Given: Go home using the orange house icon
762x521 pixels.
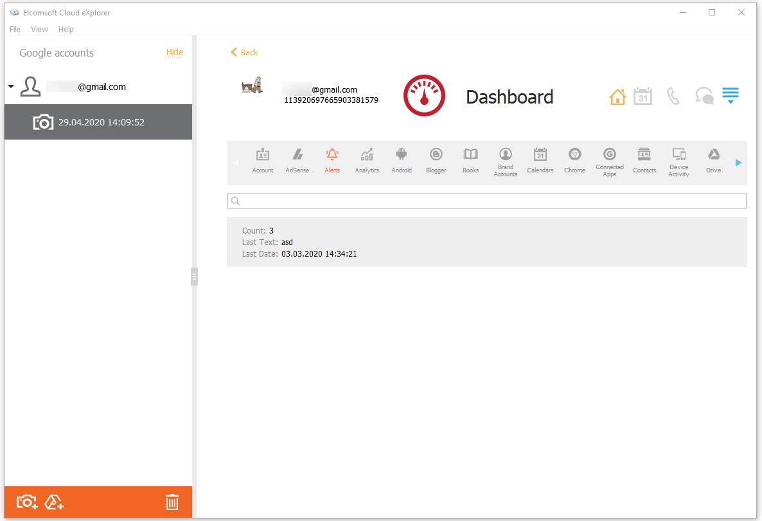Looking at the screenshot, I should pyautogui.click(x=617, y=95).
